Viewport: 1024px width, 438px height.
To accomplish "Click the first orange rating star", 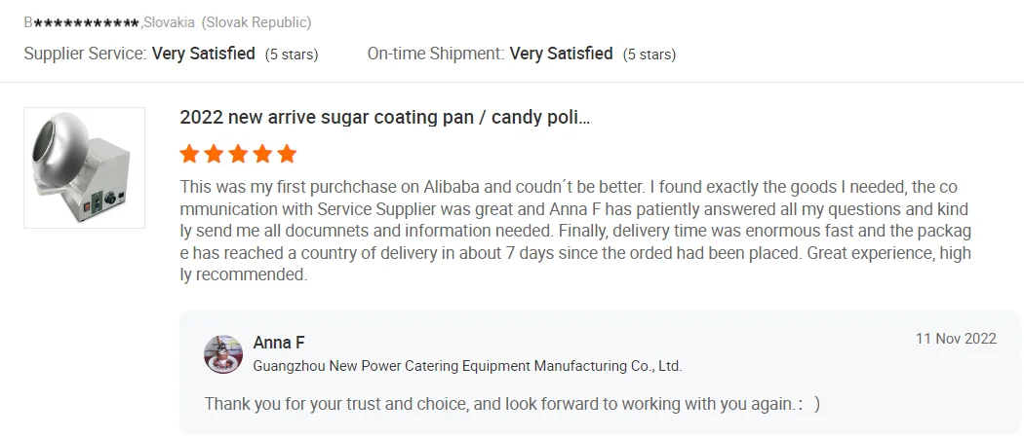I will point(189,154).
